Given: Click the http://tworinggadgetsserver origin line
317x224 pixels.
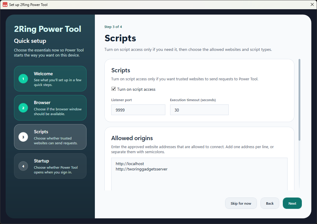Looking at the screenshot, I should pyautogui.click(x=142, y=169).
